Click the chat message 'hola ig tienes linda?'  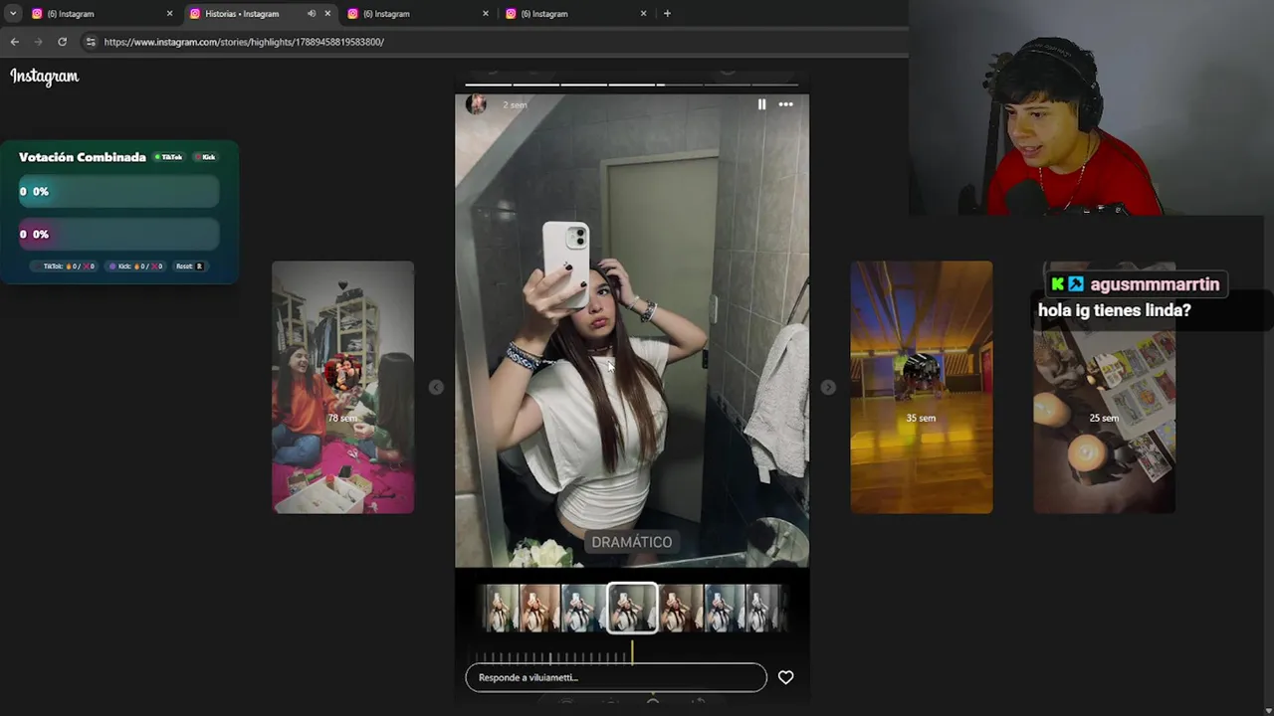1115,310
